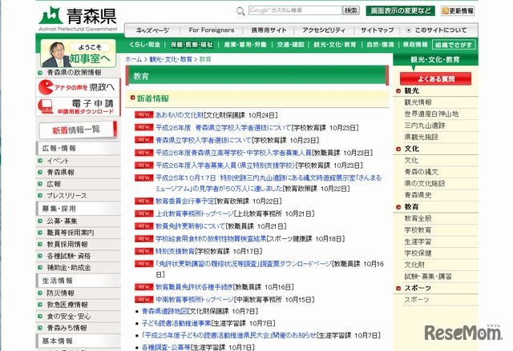
Task: Open 子ども読書活動推進事業 news link
Action: (176, 323)
